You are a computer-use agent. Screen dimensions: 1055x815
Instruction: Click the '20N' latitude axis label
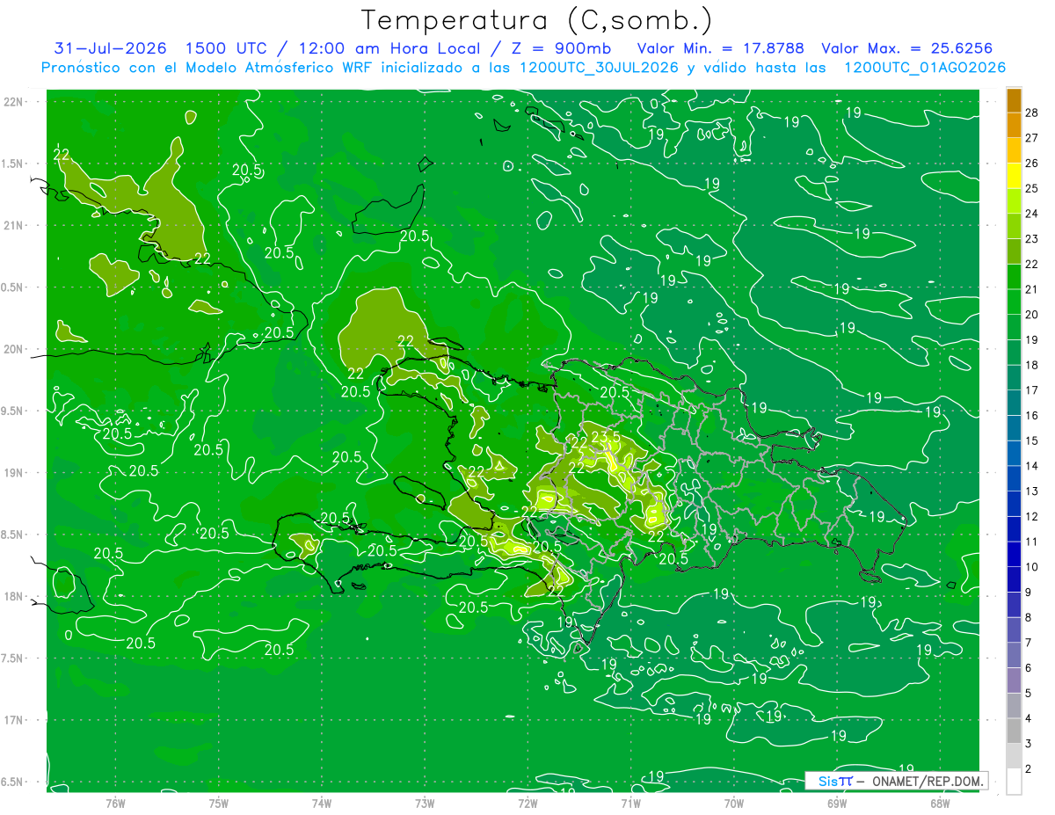pos(13,349)
